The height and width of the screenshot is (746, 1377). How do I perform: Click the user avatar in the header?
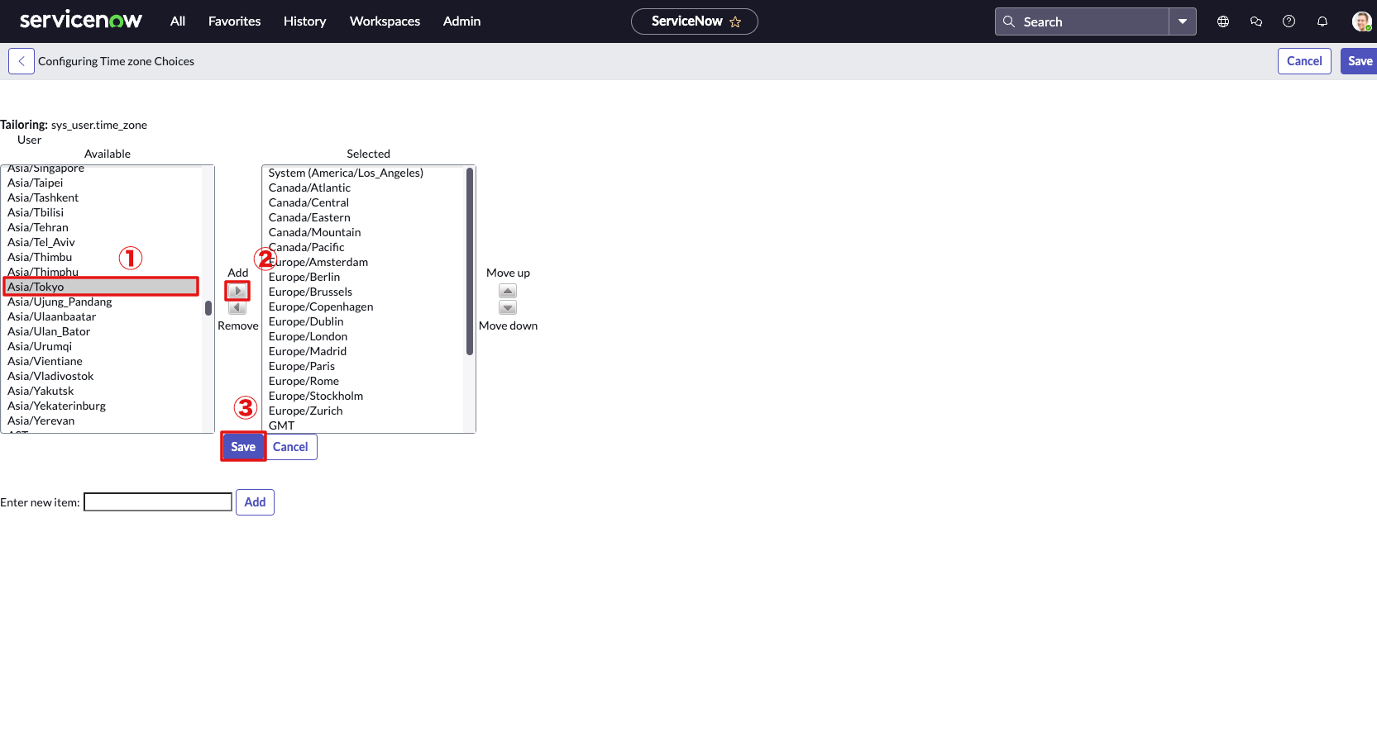coord(1360,21)
